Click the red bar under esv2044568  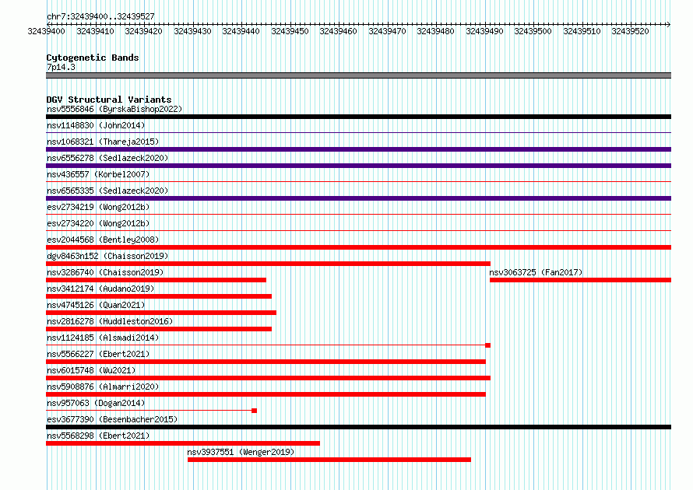click(358, 247)
